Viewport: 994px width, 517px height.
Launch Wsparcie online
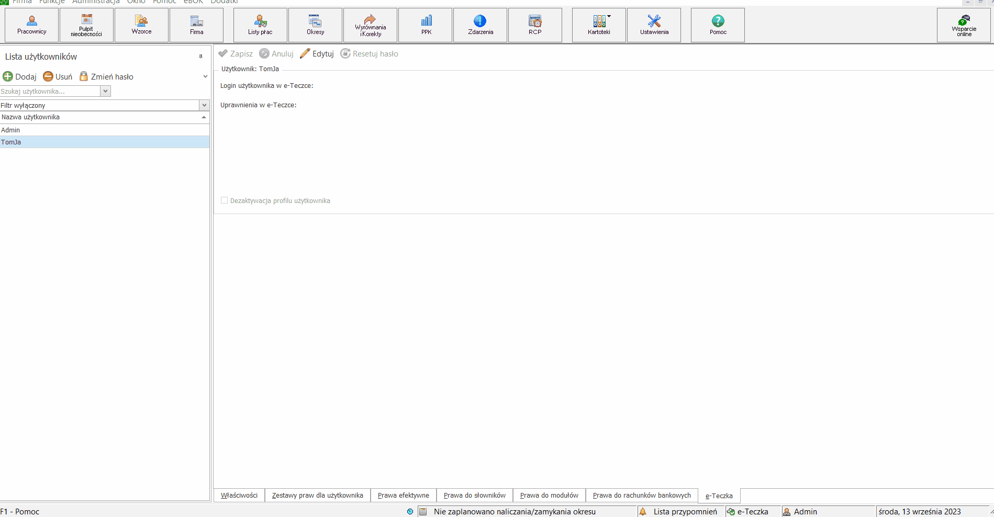(x=964, y=25)
